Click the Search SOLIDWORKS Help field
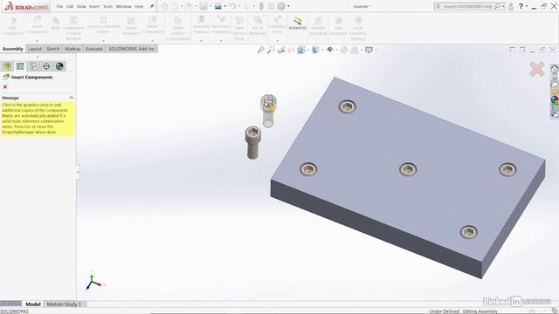Viewport: 559px width, 314px height. (x=469, y=6)
